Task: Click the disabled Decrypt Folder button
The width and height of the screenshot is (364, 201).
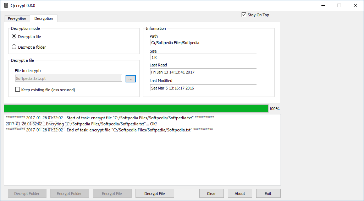Action: [x=27, y=193]
